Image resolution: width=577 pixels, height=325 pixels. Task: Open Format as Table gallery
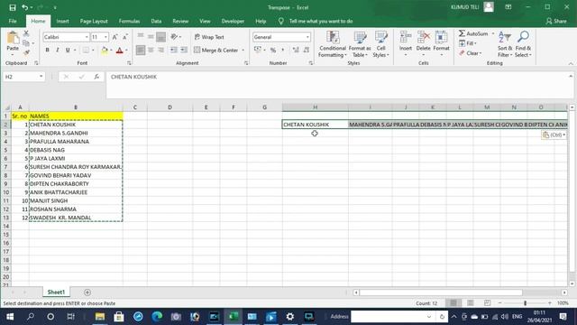click(360, 44)
